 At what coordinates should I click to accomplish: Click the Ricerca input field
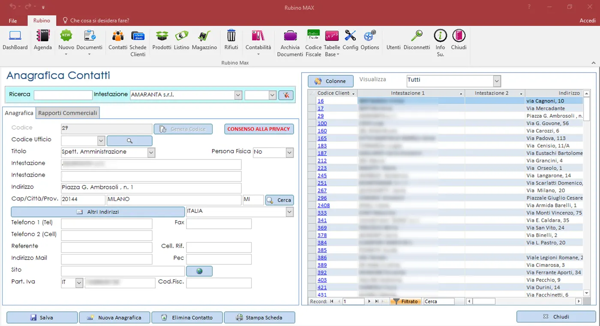pos(63,95)
